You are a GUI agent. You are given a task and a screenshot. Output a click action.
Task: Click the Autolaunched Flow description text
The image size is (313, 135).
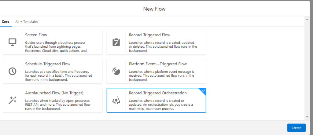[x=58, y=105]
